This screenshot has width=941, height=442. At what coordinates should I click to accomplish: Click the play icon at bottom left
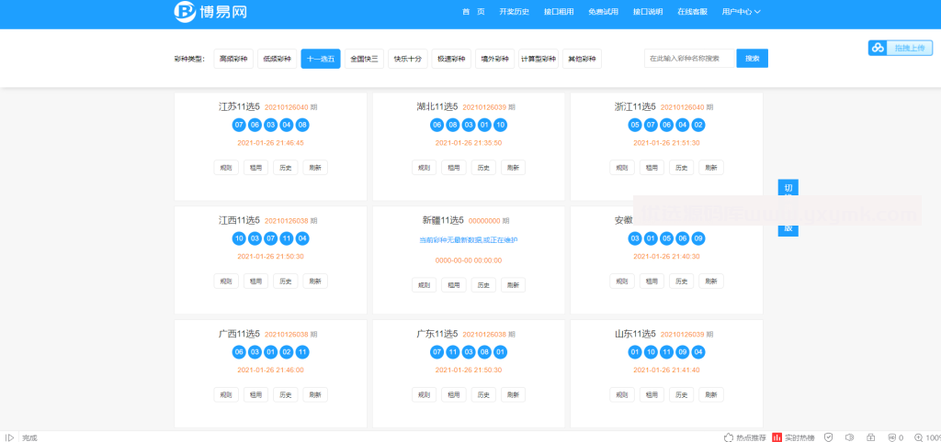click(x=10, y=437)
